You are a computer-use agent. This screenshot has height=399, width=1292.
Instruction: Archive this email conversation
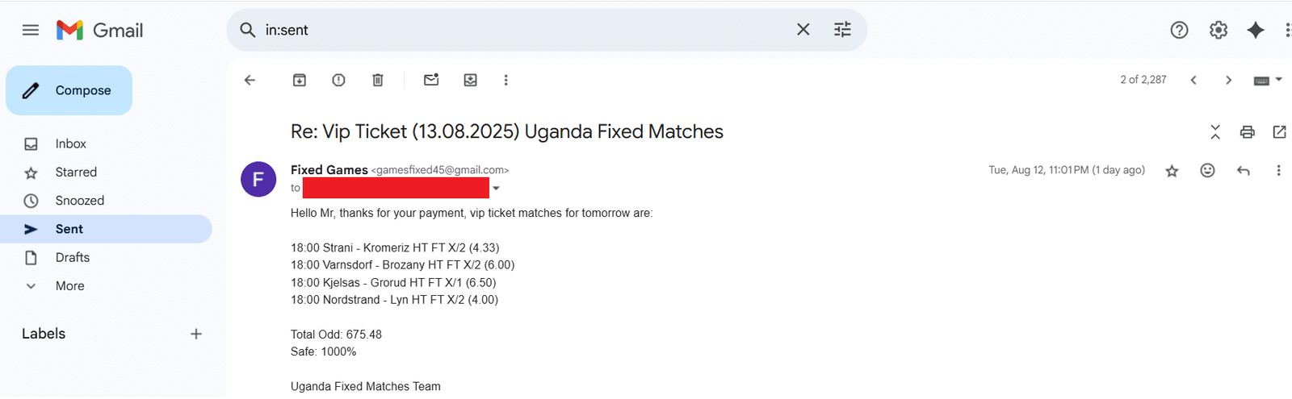(300, 80)
